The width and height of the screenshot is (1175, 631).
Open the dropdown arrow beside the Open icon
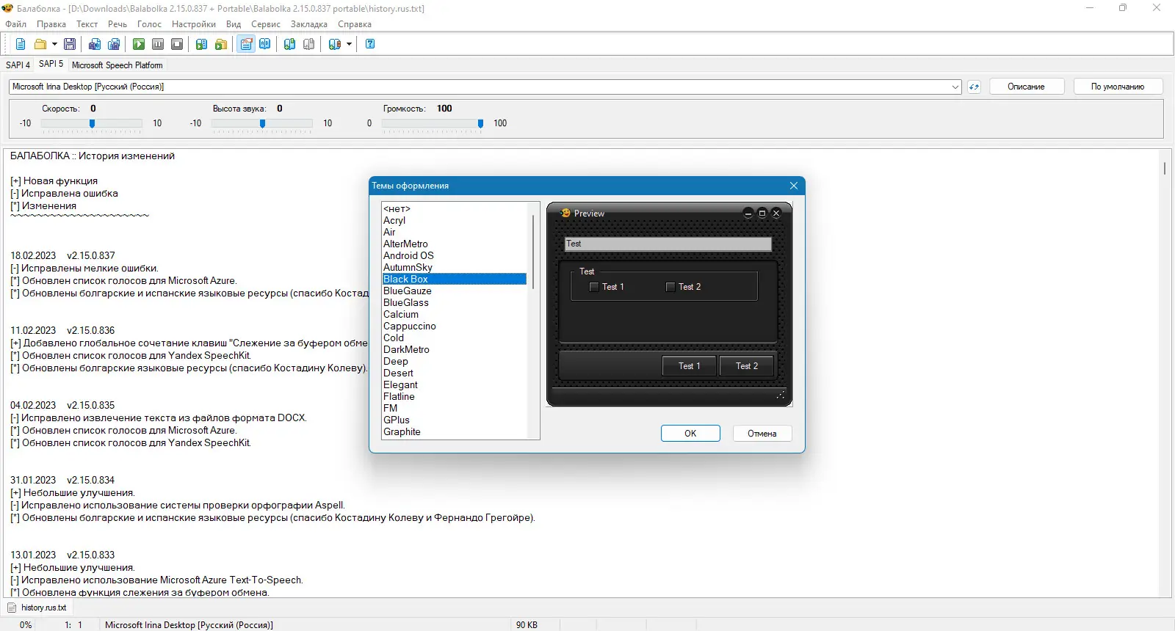click(54, 44)
